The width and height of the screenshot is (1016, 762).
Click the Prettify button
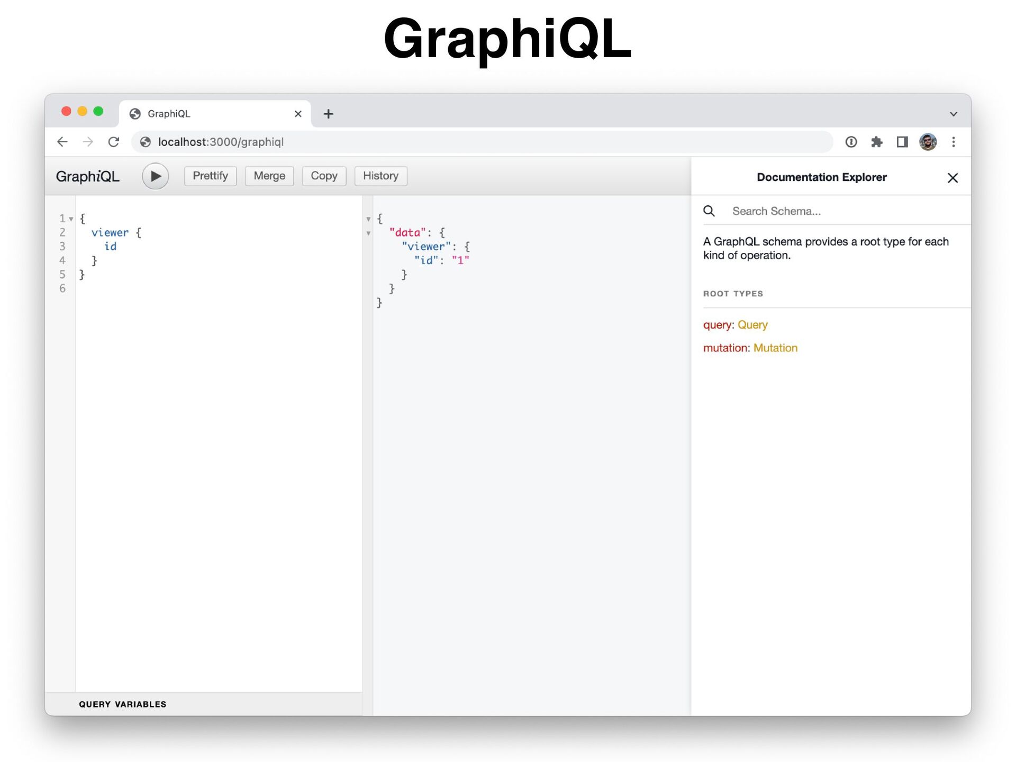pyautogui.click(x=210, y=176)
